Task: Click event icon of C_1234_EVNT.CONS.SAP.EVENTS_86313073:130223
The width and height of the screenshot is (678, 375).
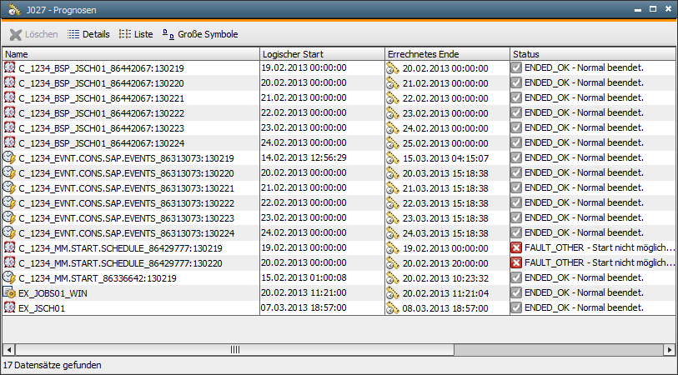Action: (x=9, y=217)
